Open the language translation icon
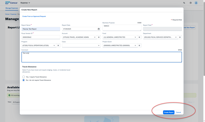The width and height of the screenshot is (205, 122). point(184,3)
